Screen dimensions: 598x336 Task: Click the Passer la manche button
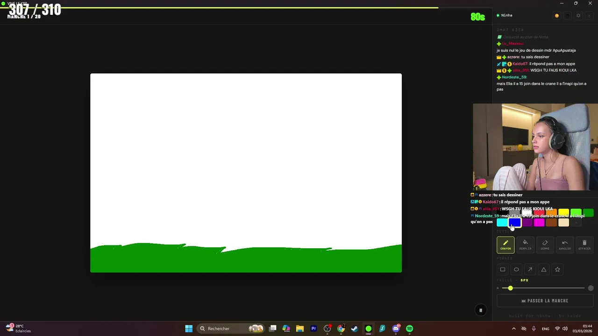pos(545,301)
